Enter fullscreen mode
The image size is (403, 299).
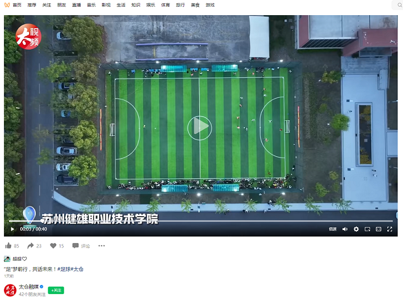point(390,229)
